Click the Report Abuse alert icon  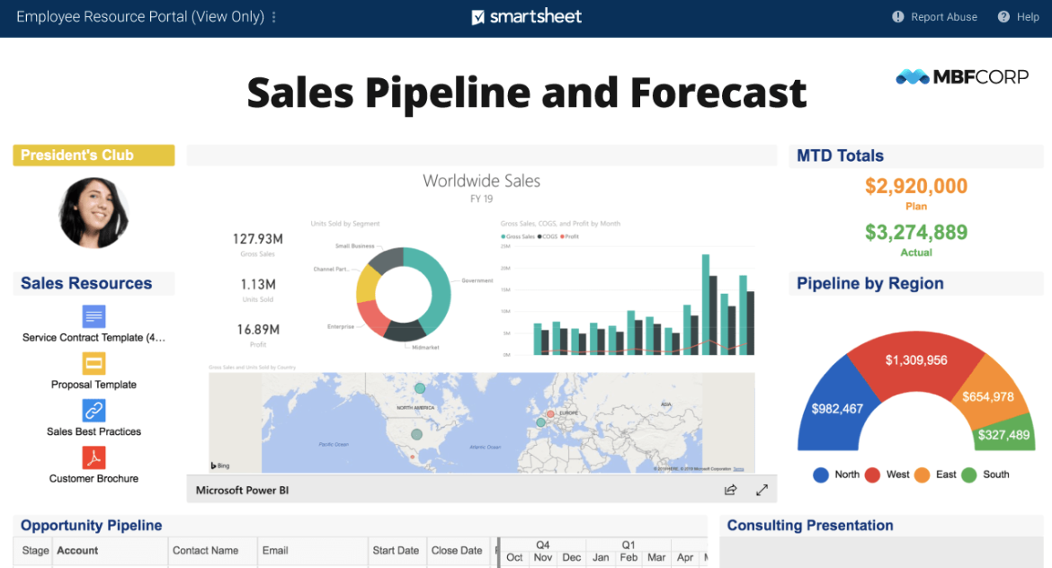[897, 17]
